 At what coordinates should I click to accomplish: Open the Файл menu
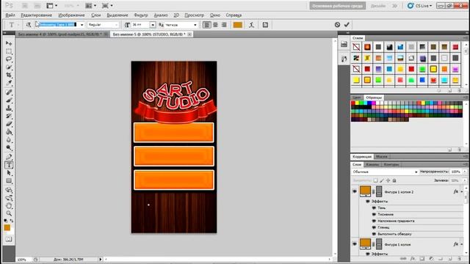[x=10, y=15]
